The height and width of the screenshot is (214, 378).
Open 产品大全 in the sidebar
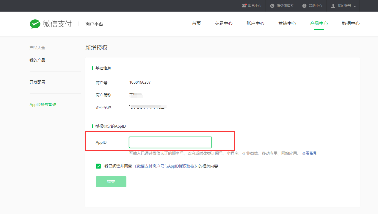(37, 48)
